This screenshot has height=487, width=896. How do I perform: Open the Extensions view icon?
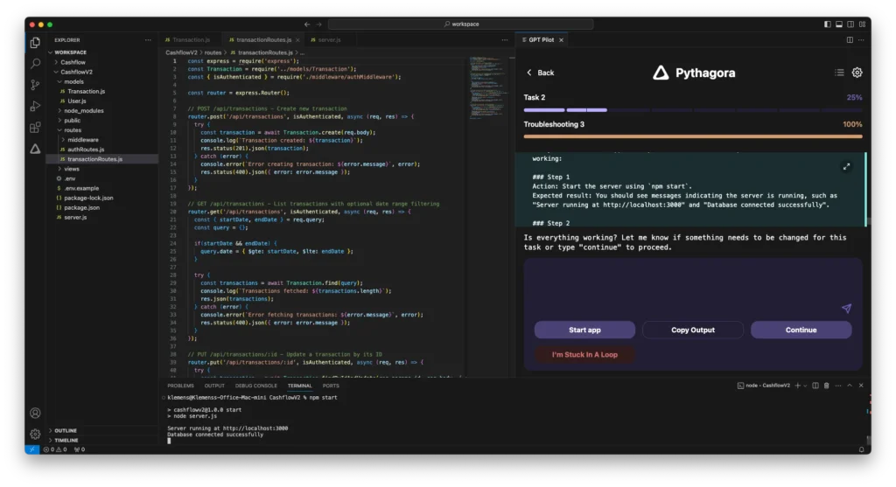point(35,128)
